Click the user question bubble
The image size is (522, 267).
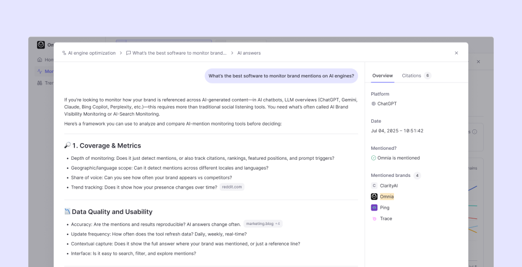282,76
